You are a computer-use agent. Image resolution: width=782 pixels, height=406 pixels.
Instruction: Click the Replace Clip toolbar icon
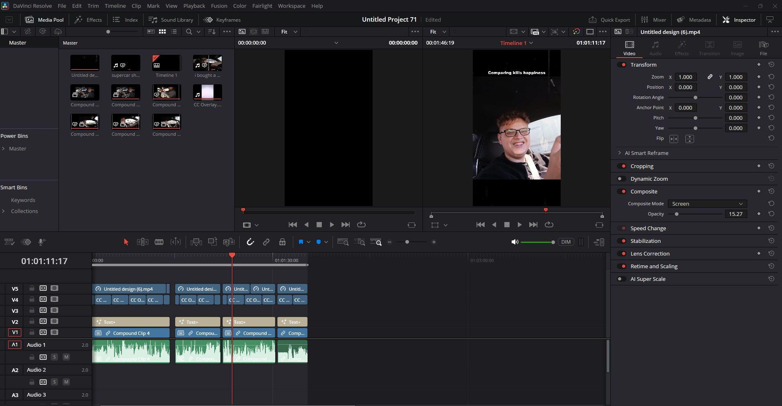click(229, 242)
